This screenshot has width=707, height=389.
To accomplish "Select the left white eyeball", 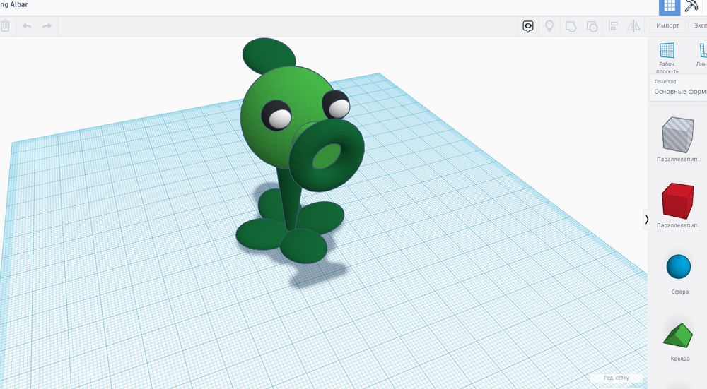I will click(x=279, y=119).
